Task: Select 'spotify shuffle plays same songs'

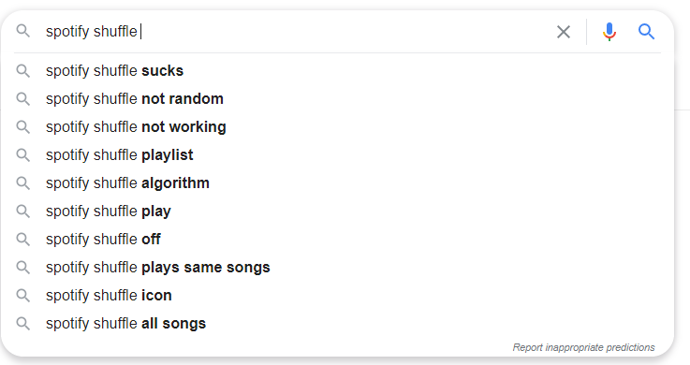Action: click(x=338, y=268)
